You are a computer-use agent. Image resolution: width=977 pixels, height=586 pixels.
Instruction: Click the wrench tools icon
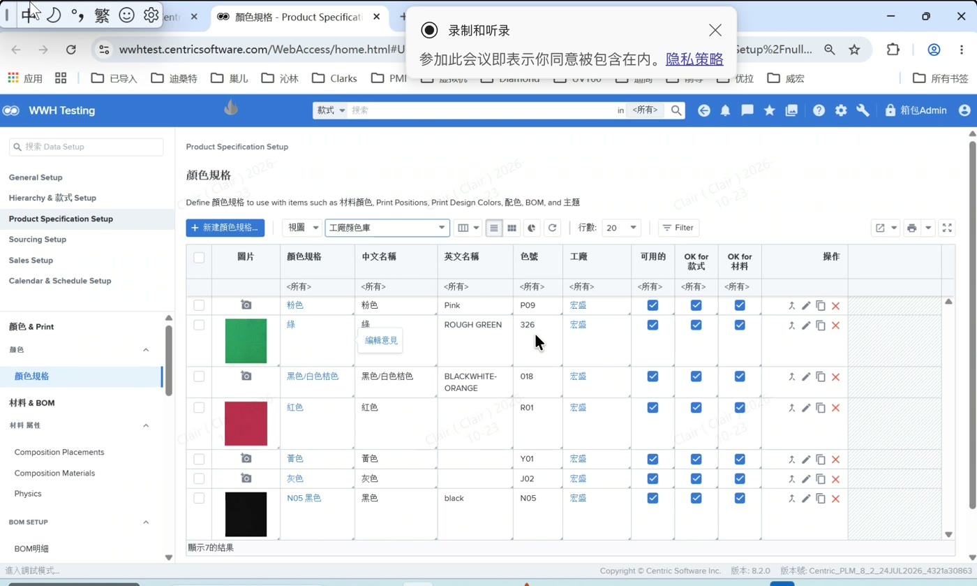[x=863, y=110]
